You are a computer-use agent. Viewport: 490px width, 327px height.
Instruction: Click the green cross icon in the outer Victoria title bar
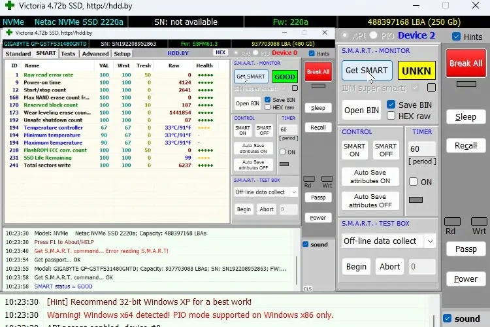point(8,7)
